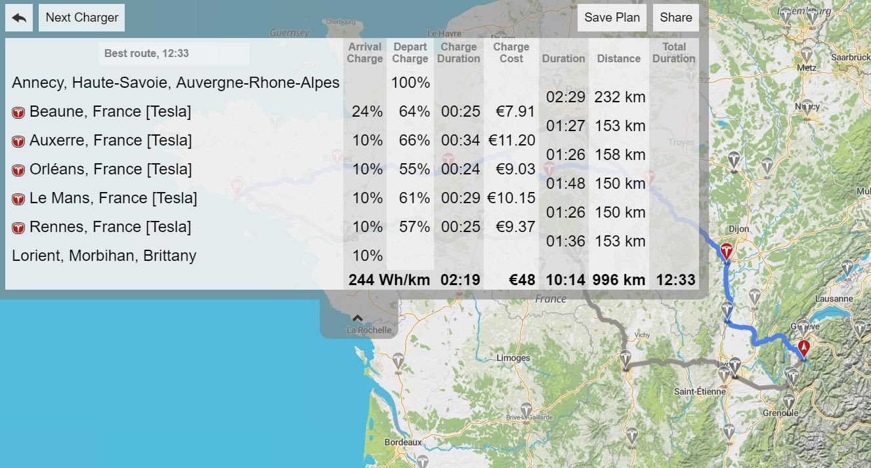
Task: Click the Tesla icon beside Rennes
Action: [x=18, y=228]
